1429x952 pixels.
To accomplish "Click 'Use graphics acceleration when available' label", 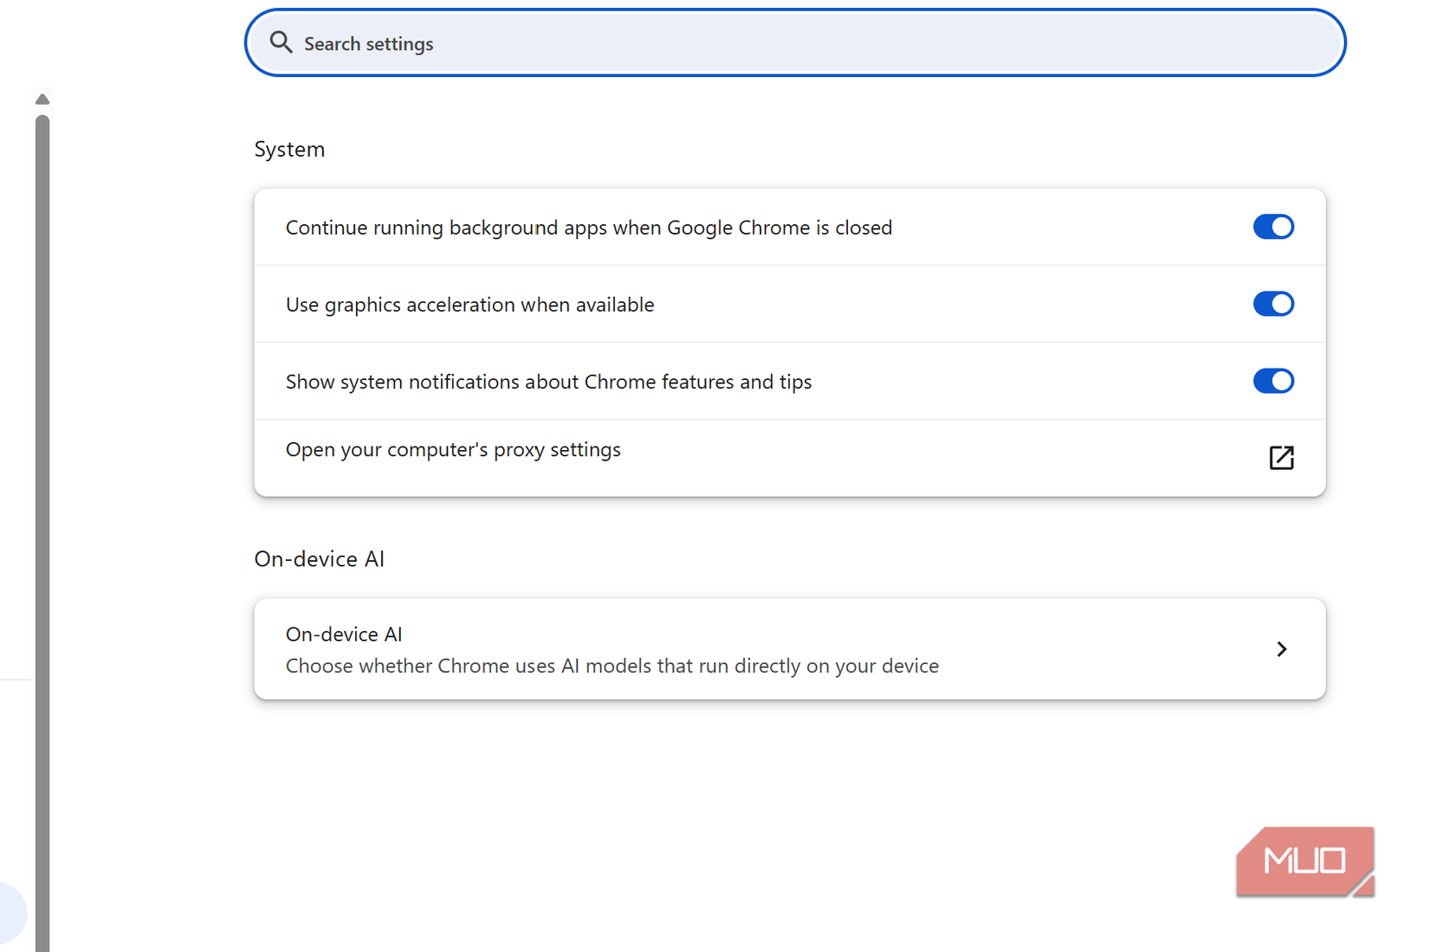I will (469, 305).
